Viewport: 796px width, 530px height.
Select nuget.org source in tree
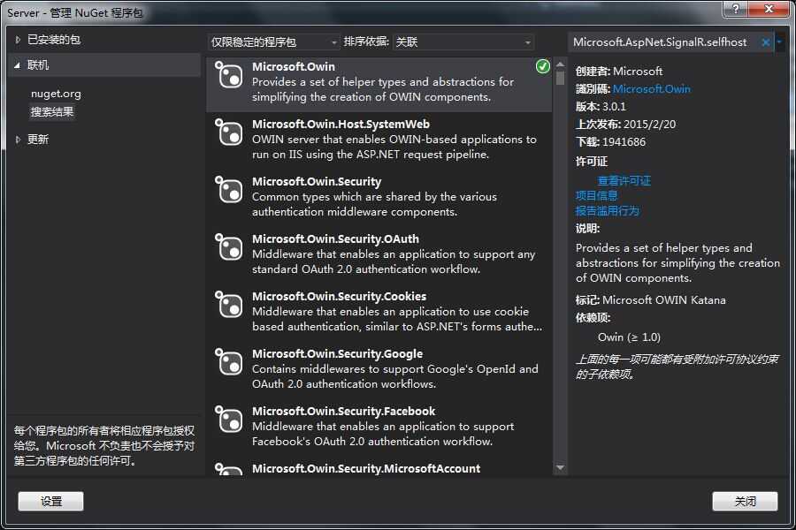point(56,94)
